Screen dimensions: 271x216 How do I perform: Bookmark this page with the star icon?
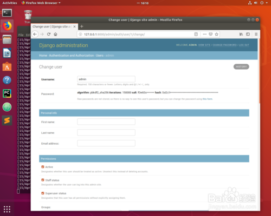click(217, 34)
